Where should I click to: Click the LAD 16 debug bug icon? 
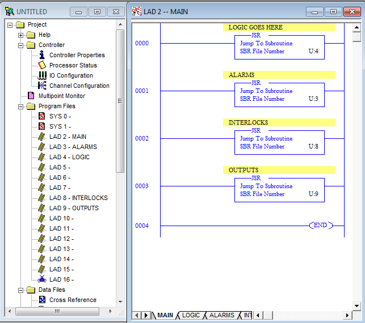click(42, 279)
